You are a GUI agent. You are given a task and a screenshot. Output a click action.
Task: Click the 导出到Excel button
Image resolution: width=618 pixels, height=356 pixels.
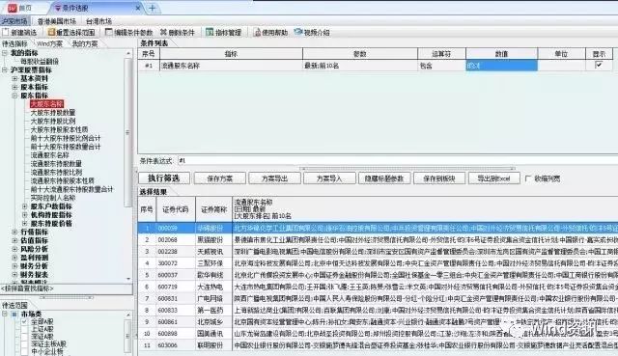pyautogui.click(x=493, y=178)
